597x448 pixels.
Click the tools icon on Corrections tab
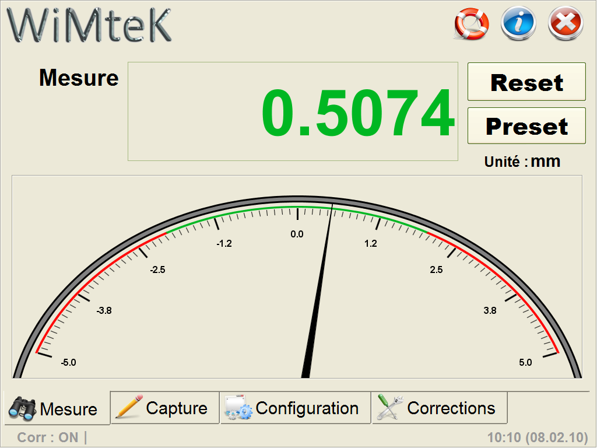(390, 407)
